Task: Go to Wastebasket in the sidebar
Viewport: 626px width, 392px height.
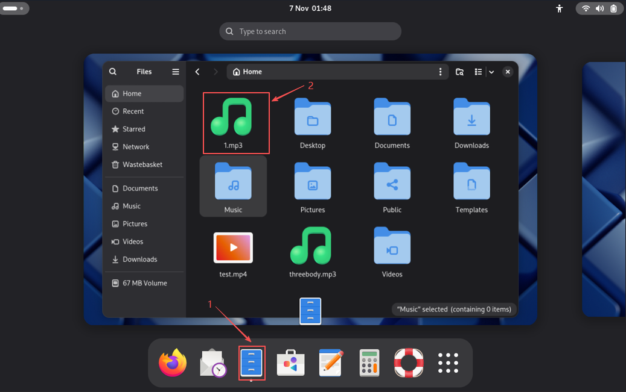Action: click(x=142, y=164)
